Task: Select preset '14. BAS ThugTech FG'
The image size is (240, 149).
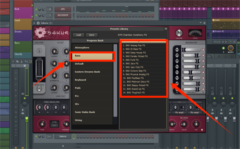Action: (x=143, y=93)
